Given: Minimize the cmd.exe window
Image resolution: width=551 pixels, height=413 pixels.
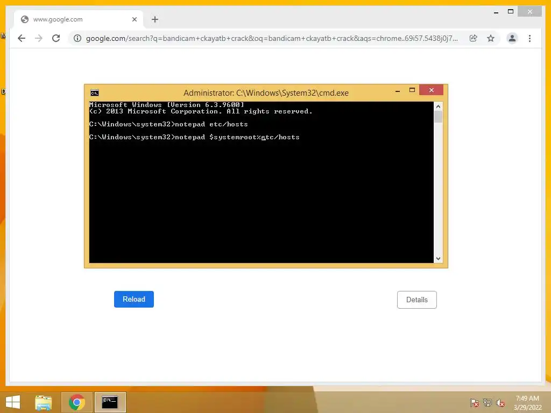Looking at the screenshot, I should [x=398, y=90].
